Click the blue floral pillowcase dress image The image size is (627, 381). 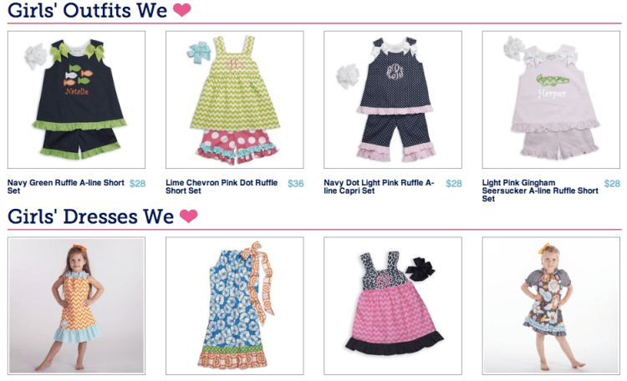[235, 306]
